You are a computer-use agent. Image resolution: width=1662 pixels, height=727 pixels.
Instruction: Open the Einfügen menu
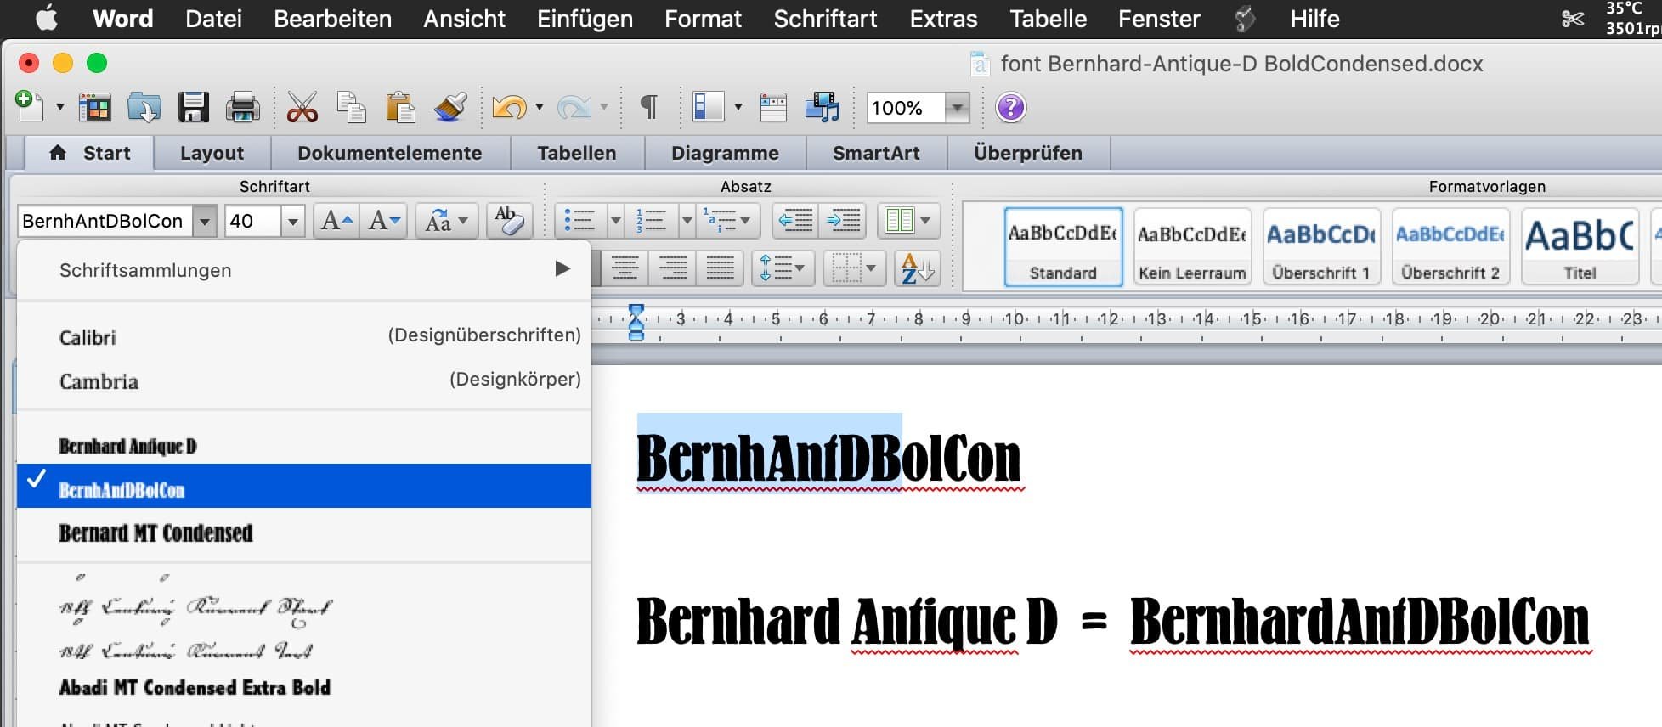585,19
